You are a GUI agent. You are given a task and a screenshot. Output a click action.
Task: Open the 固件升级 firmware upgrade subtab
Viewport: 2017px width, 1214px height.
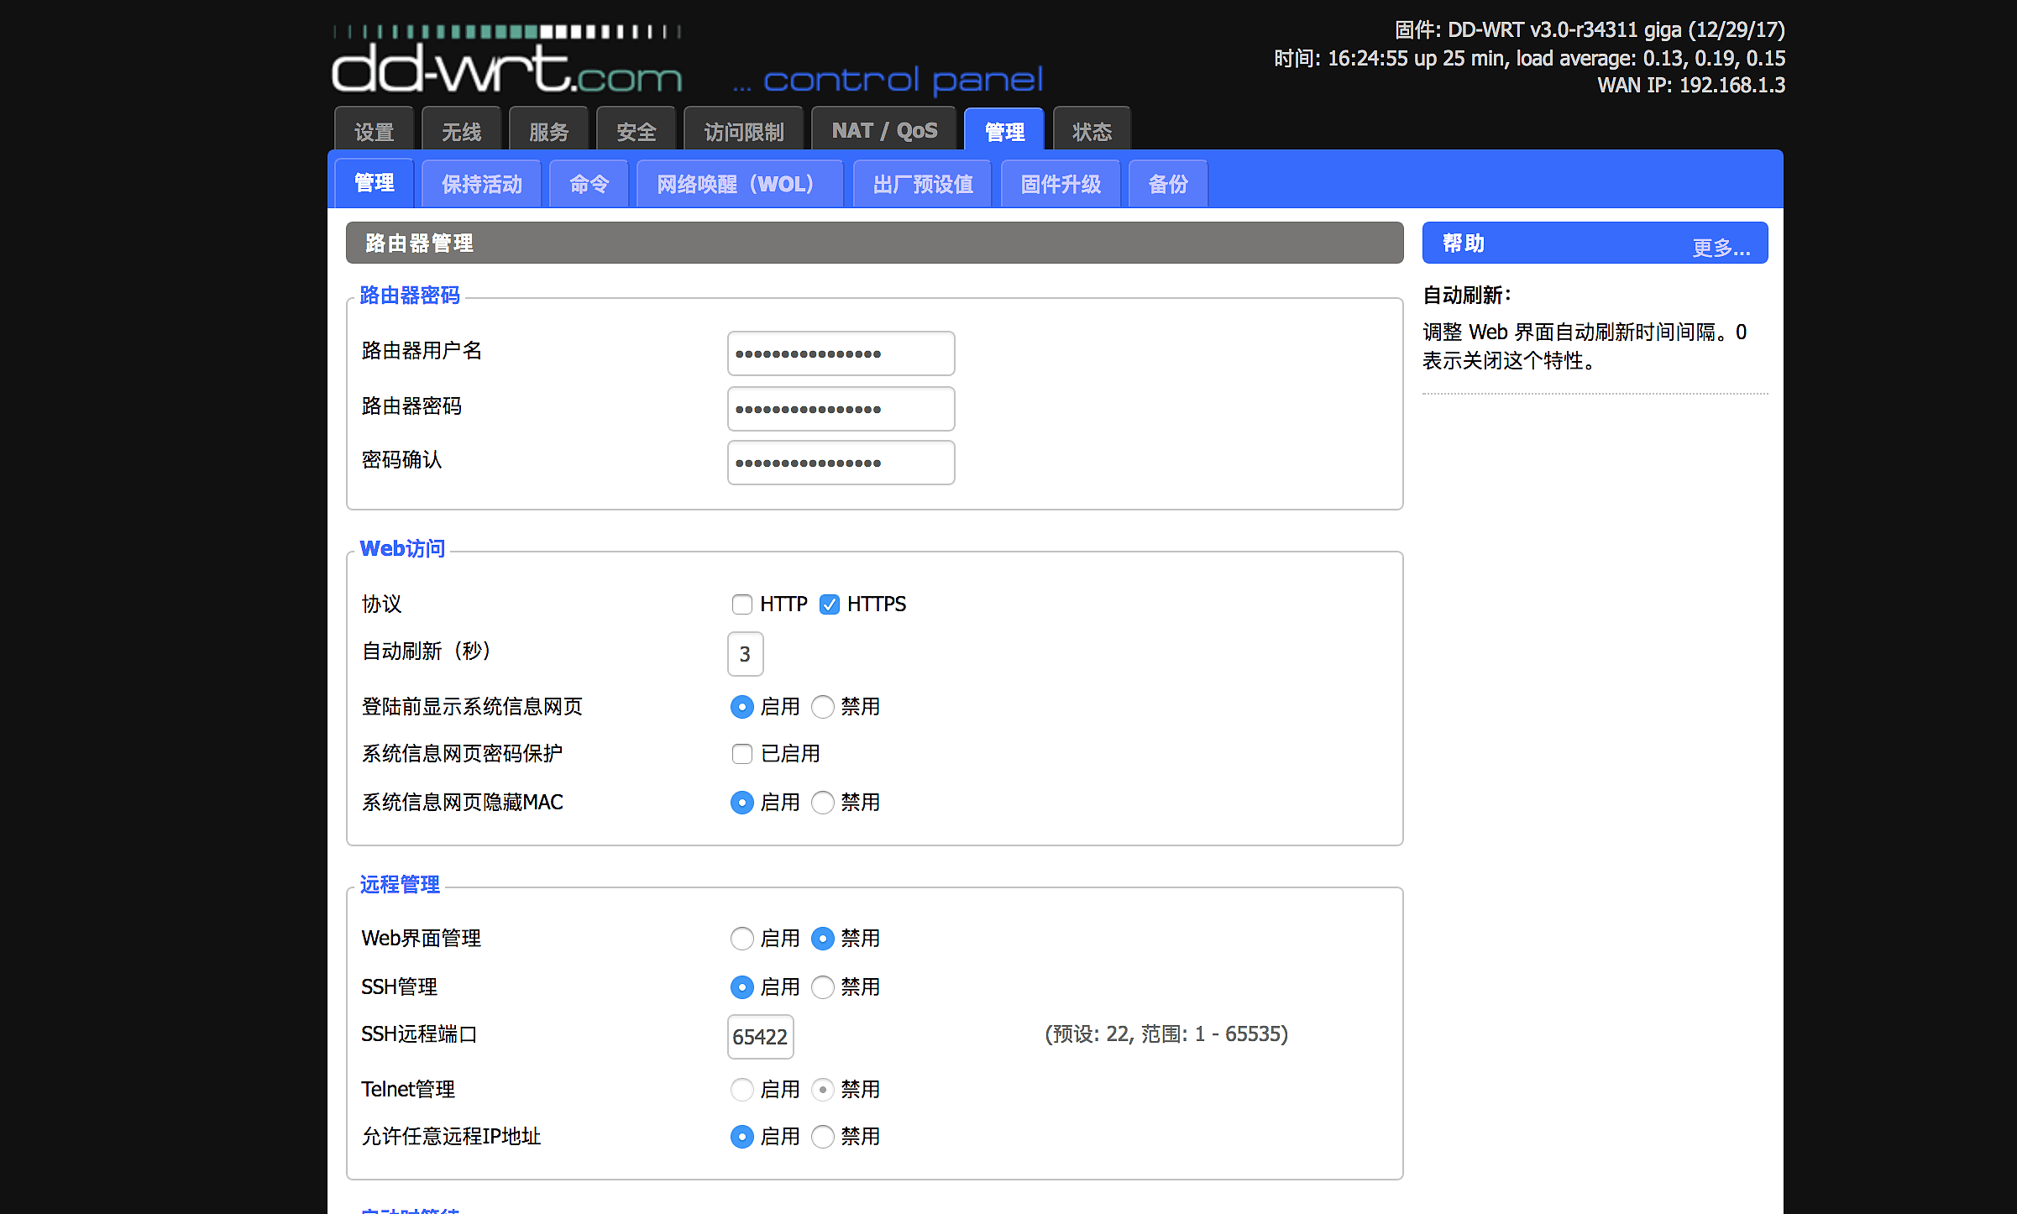click(1060, 184)
